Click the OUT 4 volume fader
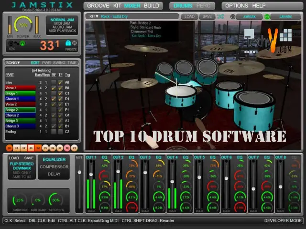The width and height of the screenshot is (306, 229). tap(172, 181)
